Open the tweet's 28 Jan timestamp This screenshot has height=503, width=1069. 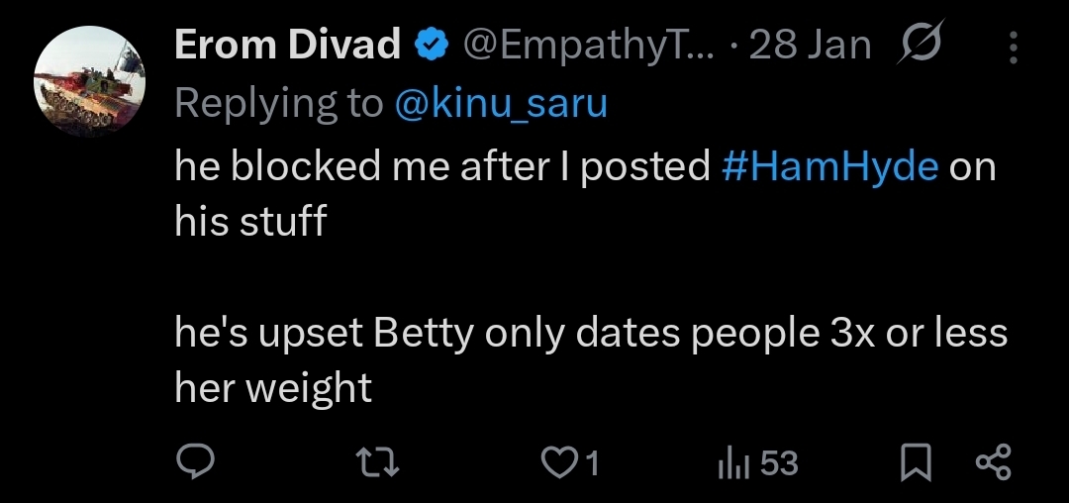coord(810,46)
